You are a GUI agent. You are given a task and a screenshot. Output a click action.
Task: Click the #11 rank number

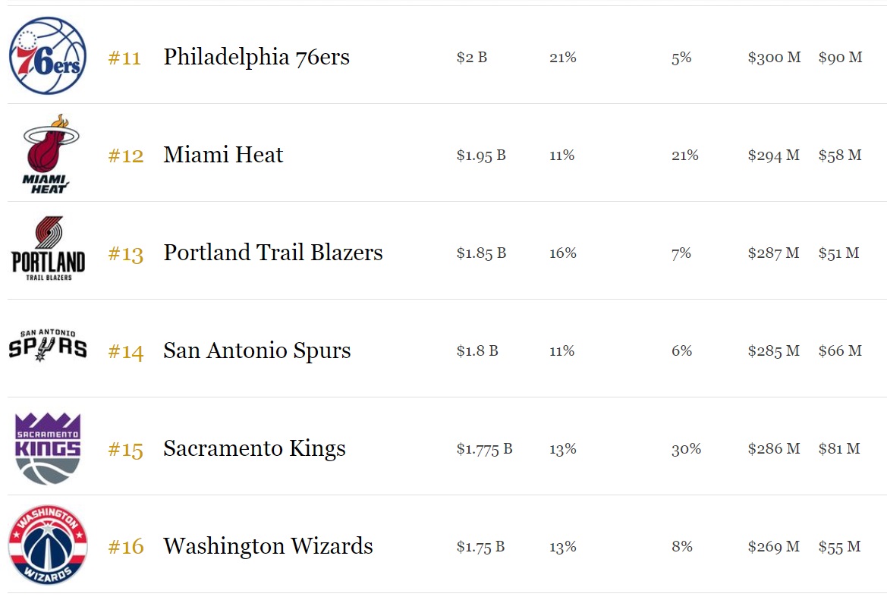pos(125,58)
